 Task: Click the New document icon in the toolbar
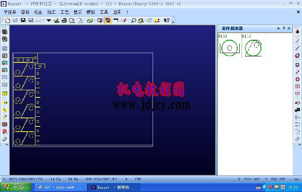(7, 21)
